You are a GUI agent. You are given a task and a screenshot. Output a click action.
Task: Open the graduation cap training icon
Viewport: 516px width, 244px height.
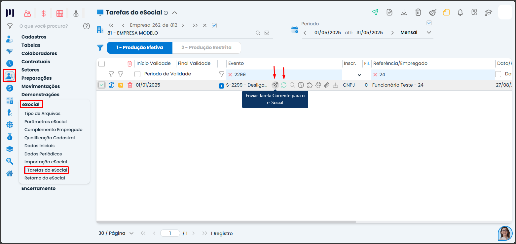click(x=488, y=13)
